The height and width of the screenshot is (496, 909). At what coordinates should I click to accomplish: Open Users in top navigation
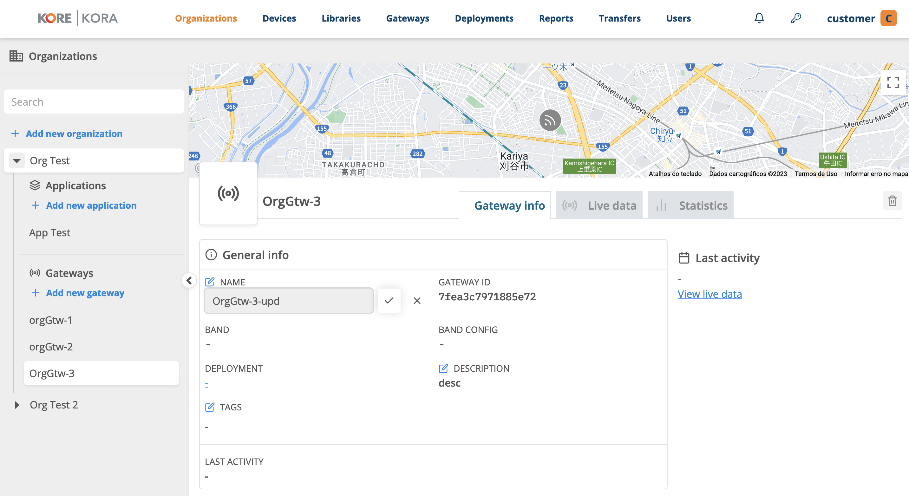coord(678,18)
